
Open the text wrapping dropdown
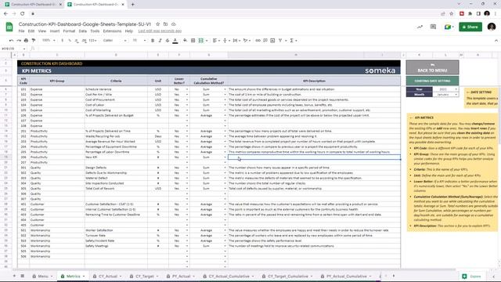[x=236, y=41]
